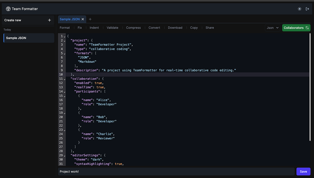The height and width of the screenshot is (178, 314).
Task: Validate the current JSON
Action: [112, 28]
